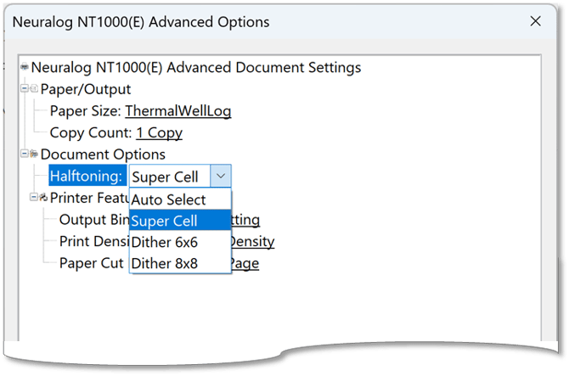Click the Halftoning combo box arrow
569x376 pixels.
point(220,177)
